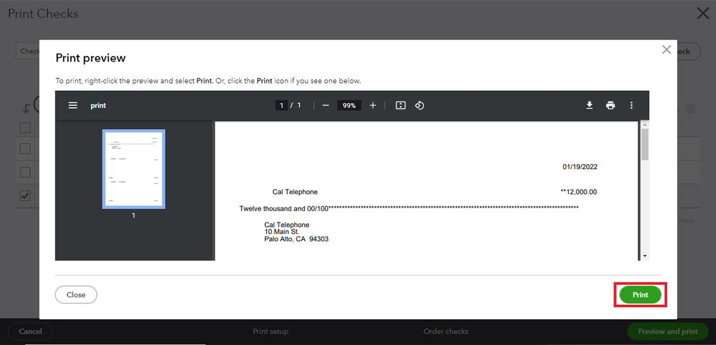Click the amount **12,000.00

tap(578, 192)
